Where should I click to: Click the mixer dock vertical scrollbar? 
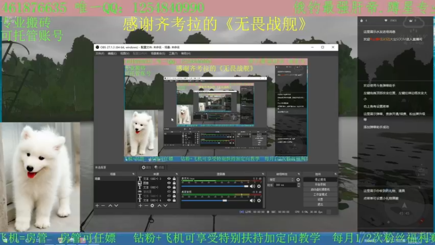[264, 192]
